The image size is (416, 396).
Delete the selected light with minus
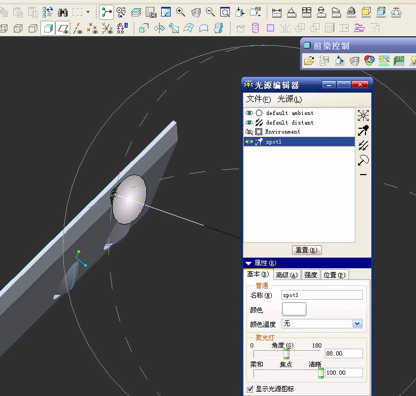pos(363,175)
